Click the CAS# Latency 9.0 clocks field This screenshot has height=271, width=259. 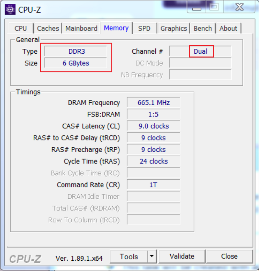pos(153,126)
